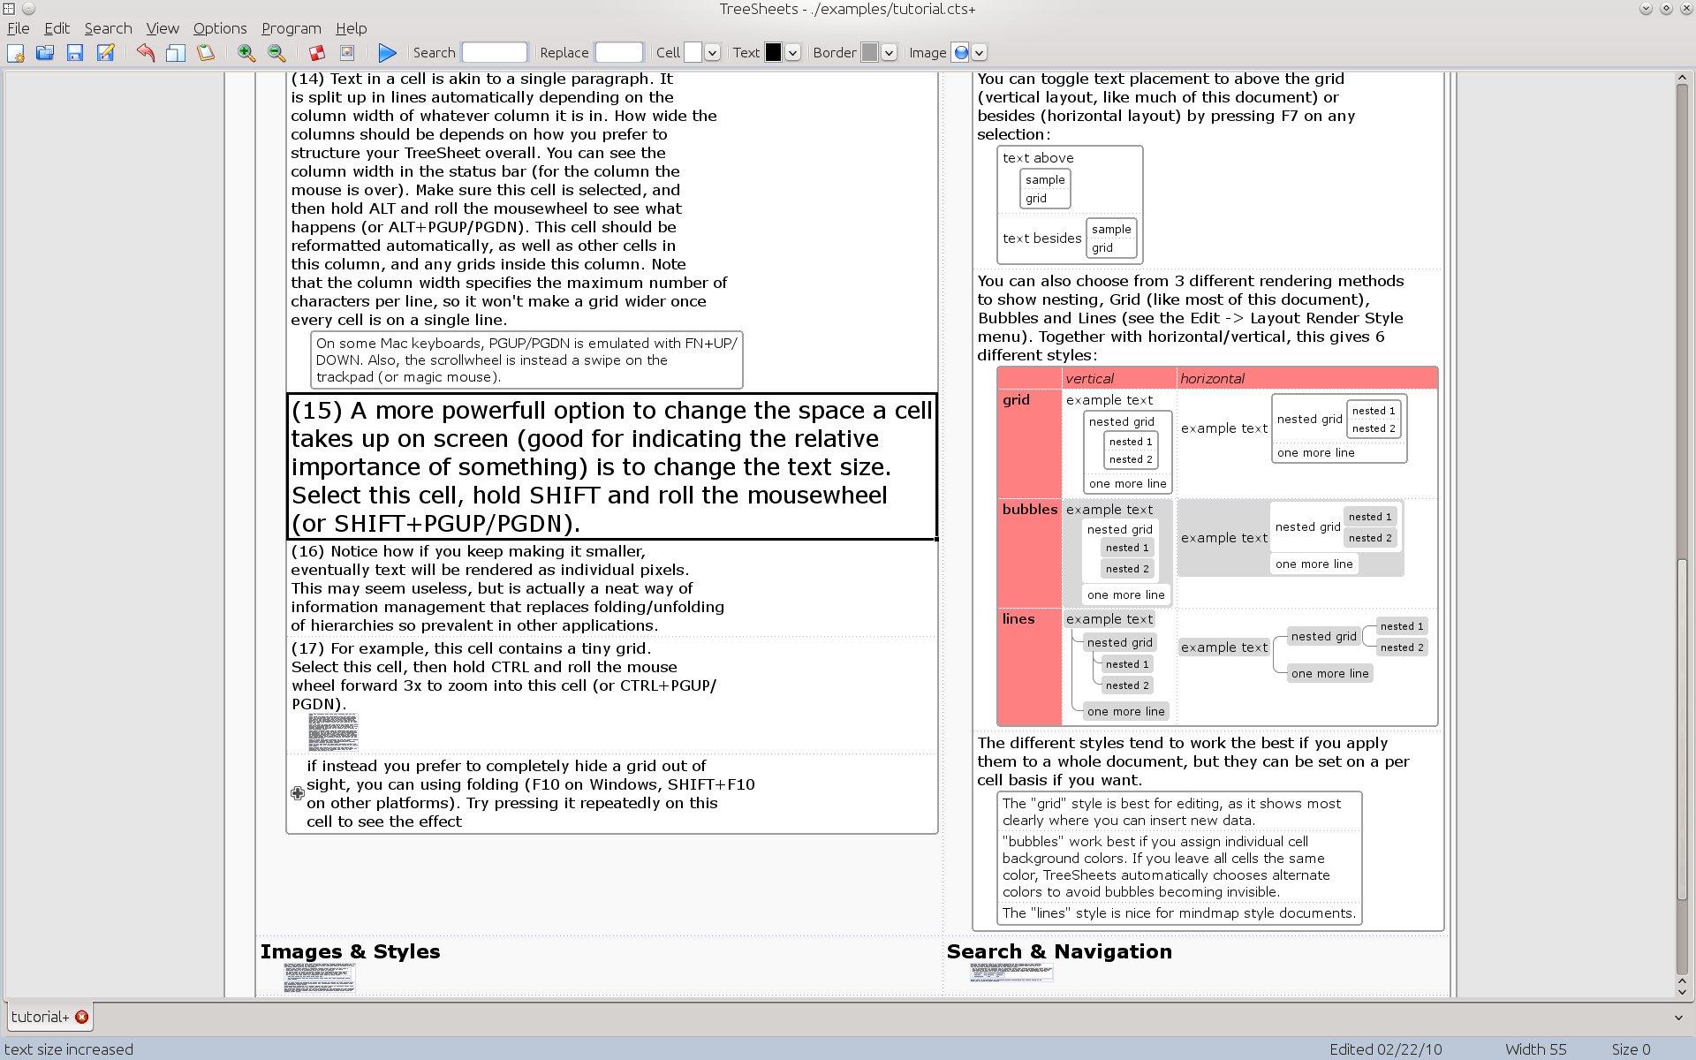Open the View menu

pos(163,28)
